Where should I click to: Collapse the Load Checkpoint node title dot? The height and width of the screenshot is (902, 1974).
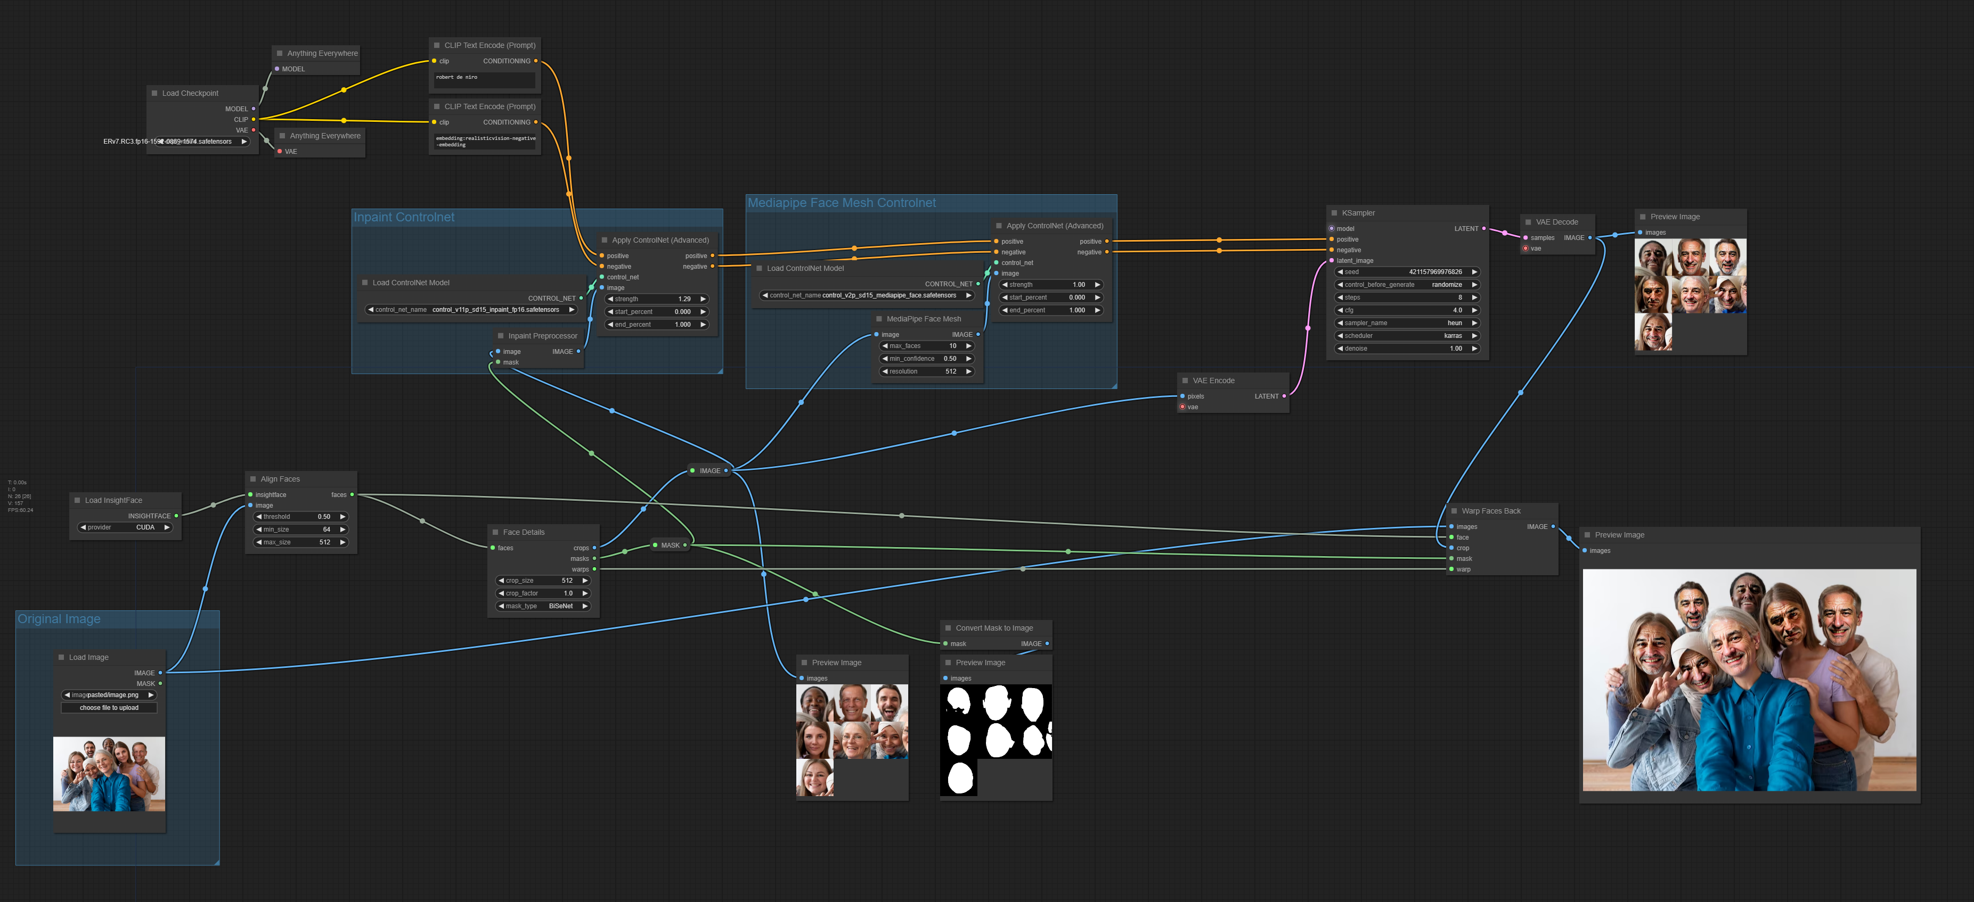[x=154, y=94]
